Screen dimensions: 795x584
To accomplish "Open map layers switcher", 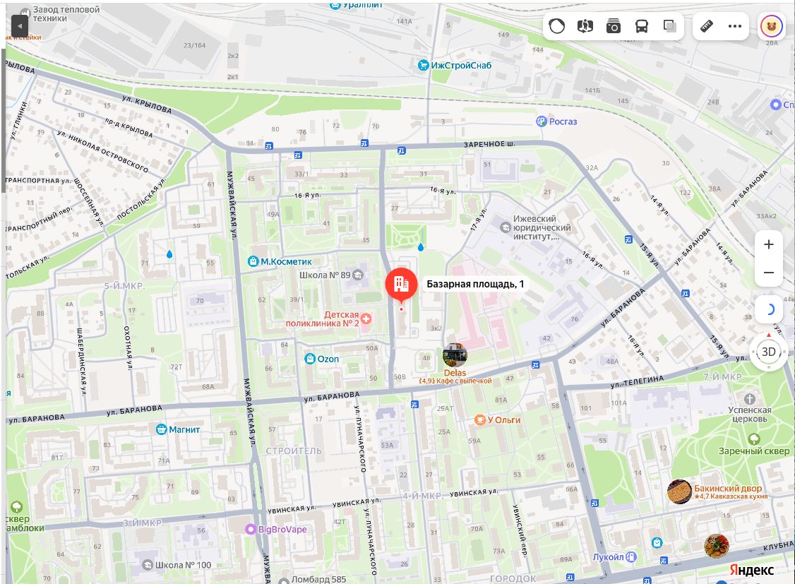I will coord(670,26).
